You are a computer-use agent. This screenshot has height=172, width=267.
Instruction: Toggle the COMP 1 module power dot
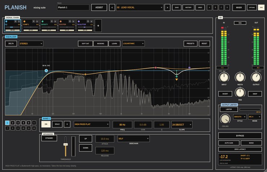[24, 21]
